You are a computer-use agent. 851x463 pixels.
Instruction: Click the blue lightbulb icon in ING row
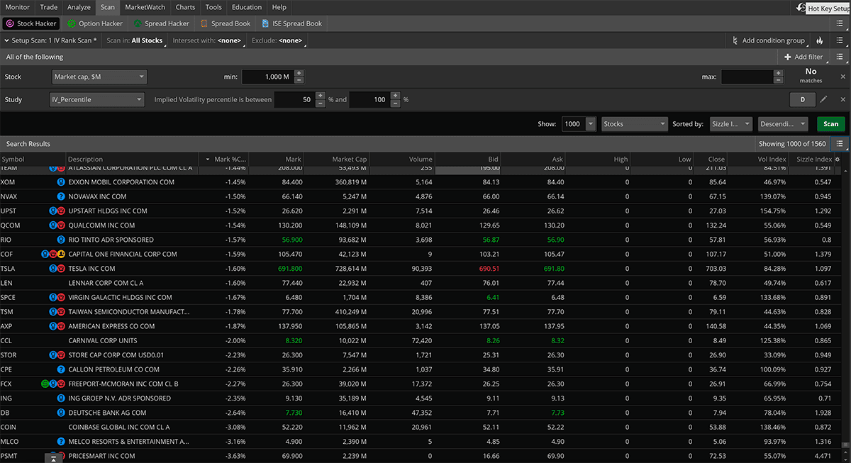pyautogui.click(x=61, y=398)
